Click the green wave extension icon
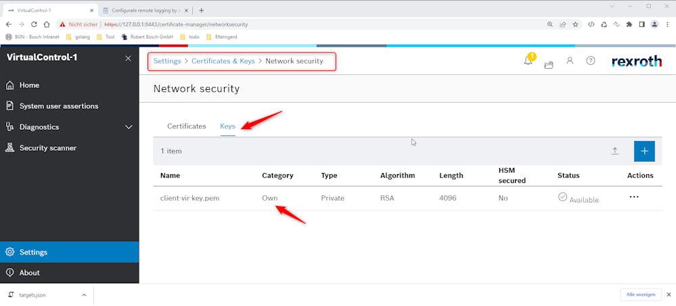Viewport: 676px width, 306px height. pyautogui.click(x=616, y=24)
